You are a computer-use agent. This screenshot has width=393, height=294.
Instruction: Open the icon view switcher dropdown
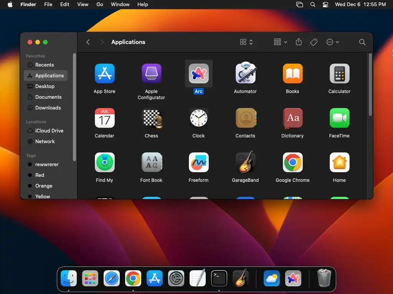(246, 42)
